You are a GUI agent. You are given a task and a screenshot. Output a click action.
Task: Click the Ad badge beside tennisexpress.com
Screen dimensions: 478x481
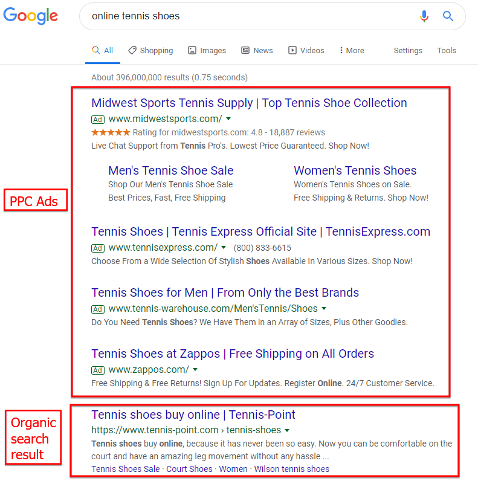click(x=98, y=248)
